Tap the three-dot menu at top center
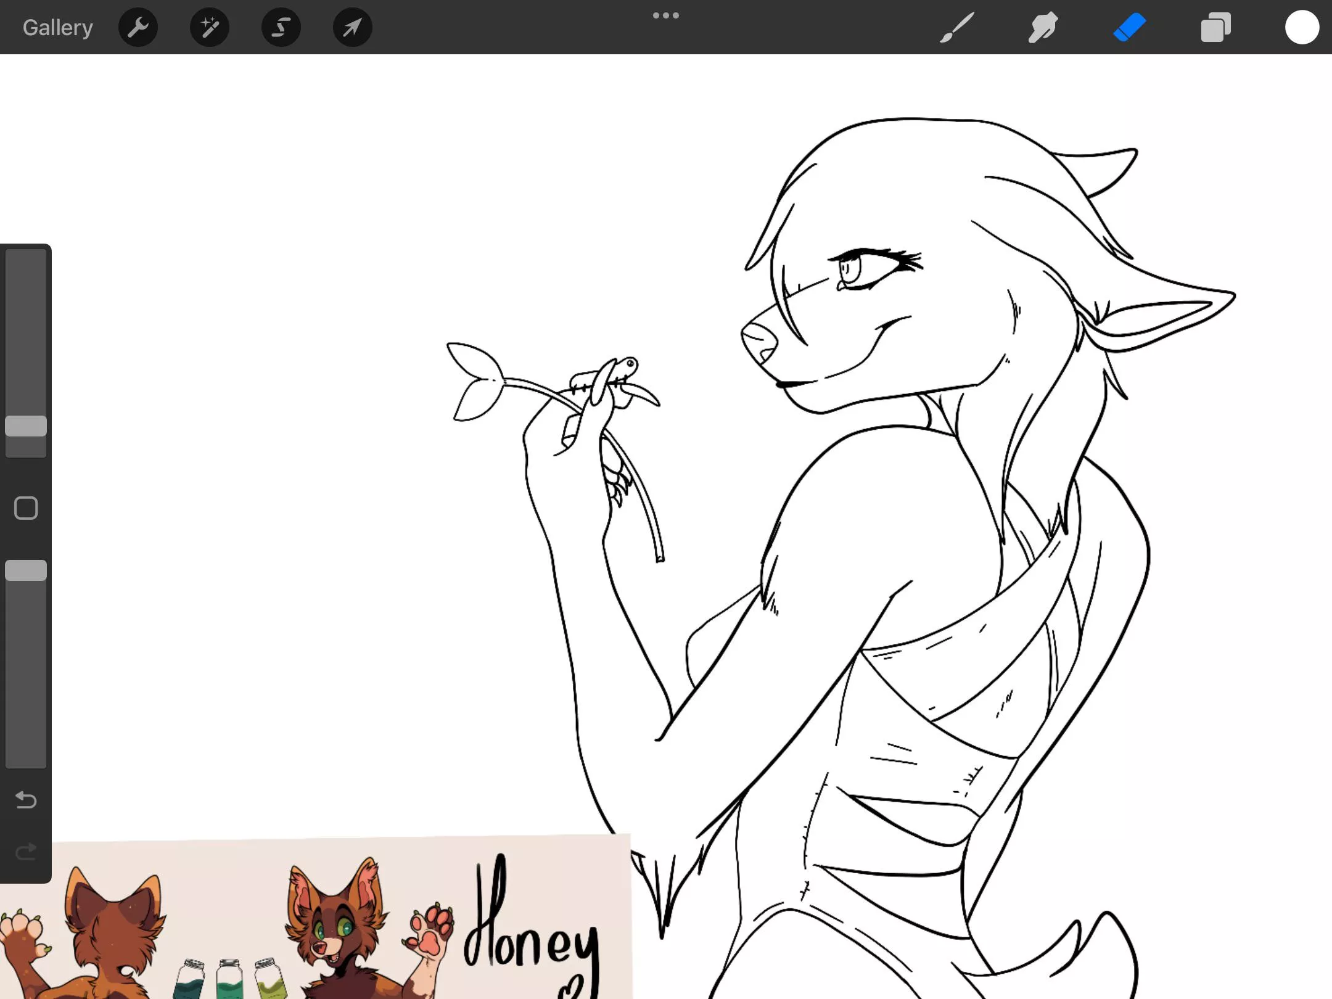 point(665,16)
